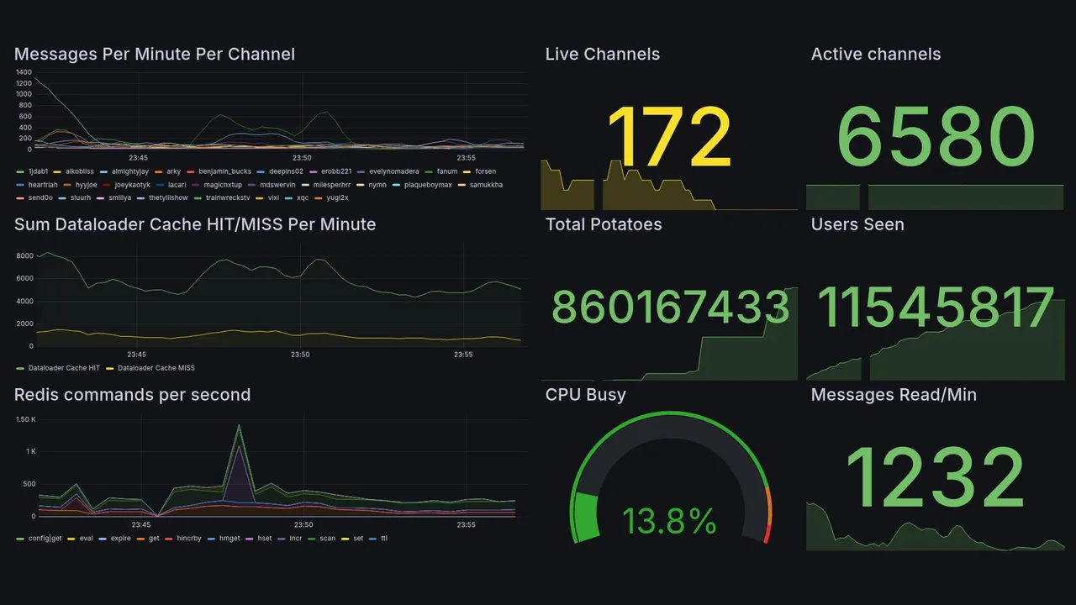The image size is (1076, 605).
Task: Toggle the hincrby Redis legend entry
Action: click(x=189, y=539)
